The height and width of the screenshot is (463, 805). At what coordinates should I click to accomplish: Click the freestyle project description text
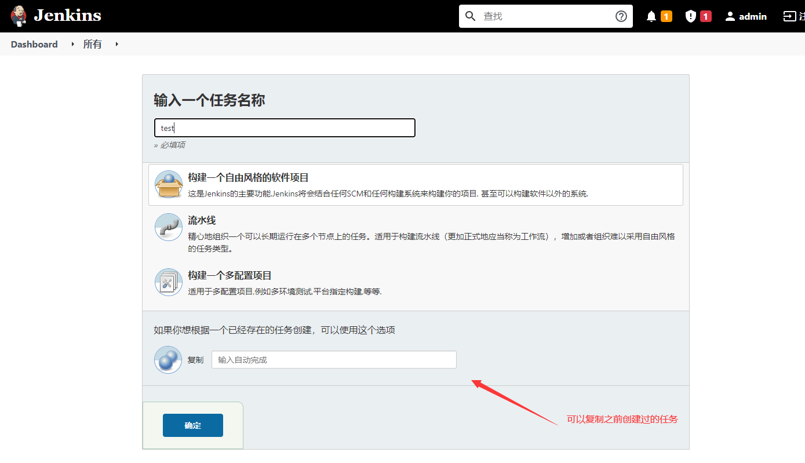pos(388,194)
